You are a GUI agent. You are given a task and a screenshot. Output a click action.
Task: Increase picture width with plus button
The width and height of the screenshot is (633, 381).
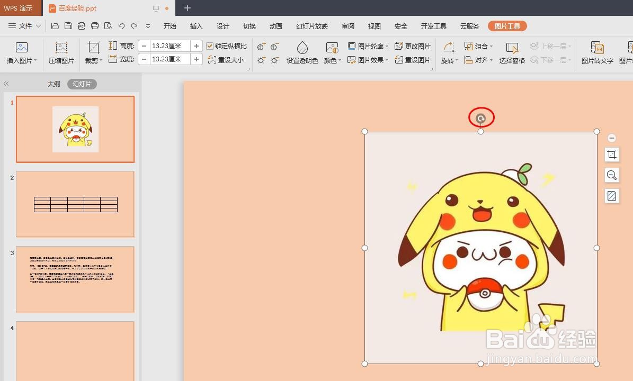[196, 59]
